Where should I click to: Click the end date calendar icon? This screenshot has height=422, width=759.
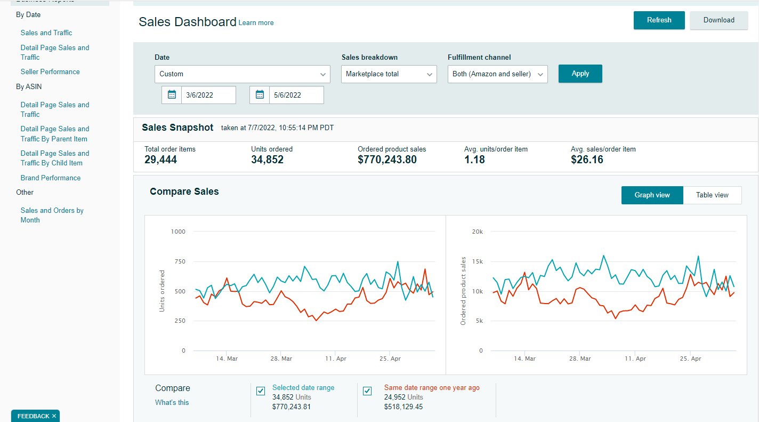tap(260, 95)
